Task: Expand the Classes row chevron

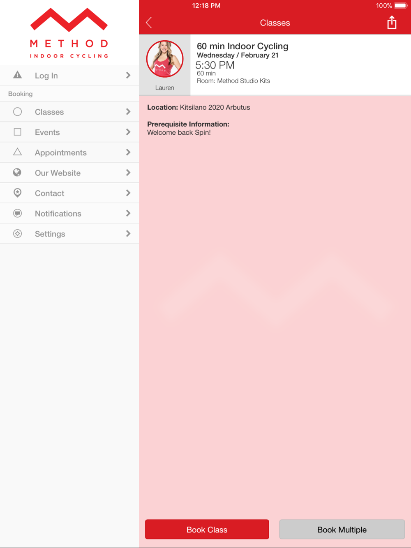Action: pos(128,112)
